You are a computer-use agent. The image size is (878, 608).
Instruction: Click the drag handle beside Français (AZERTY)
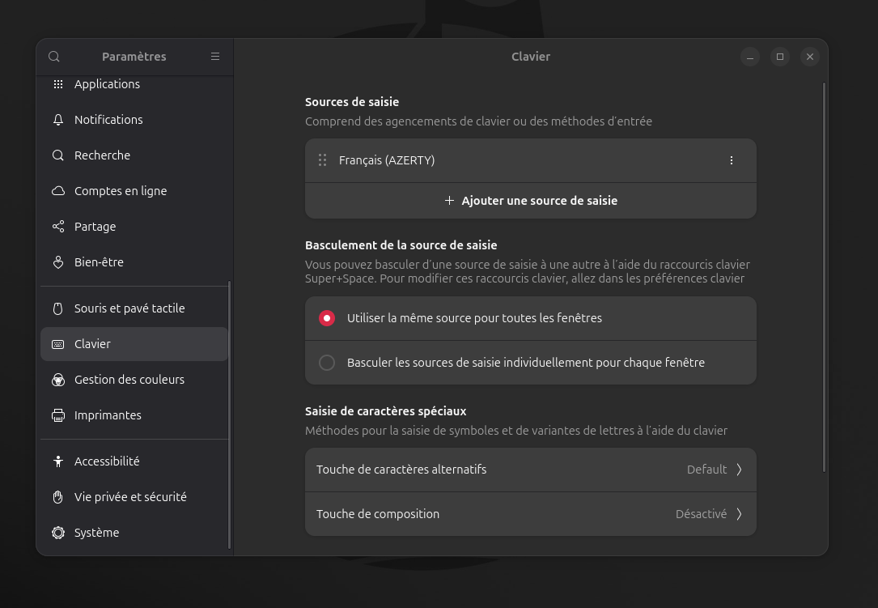pyautogui.click(x=322, y=160)
